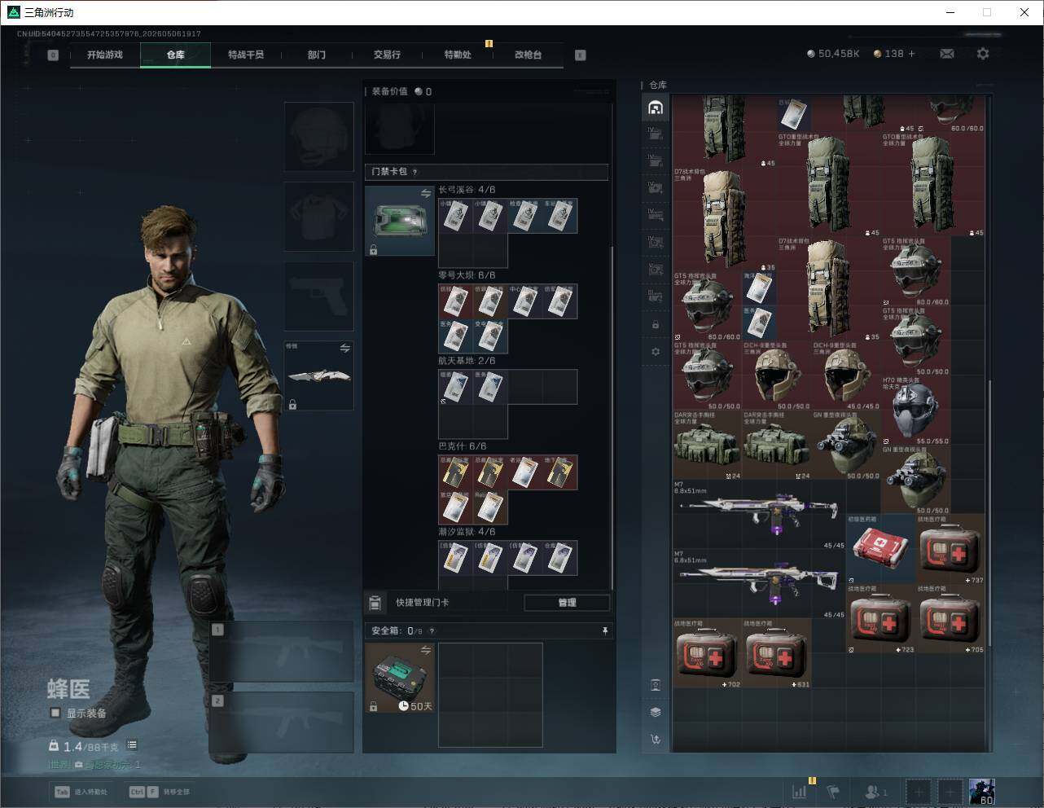Select the DICH-9 helmet showing 45.0/45.0

[846, 375]
